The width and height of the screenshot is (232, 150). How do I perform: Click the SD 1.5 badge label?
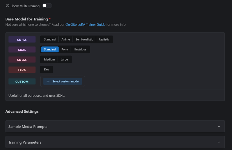(22, 40)
